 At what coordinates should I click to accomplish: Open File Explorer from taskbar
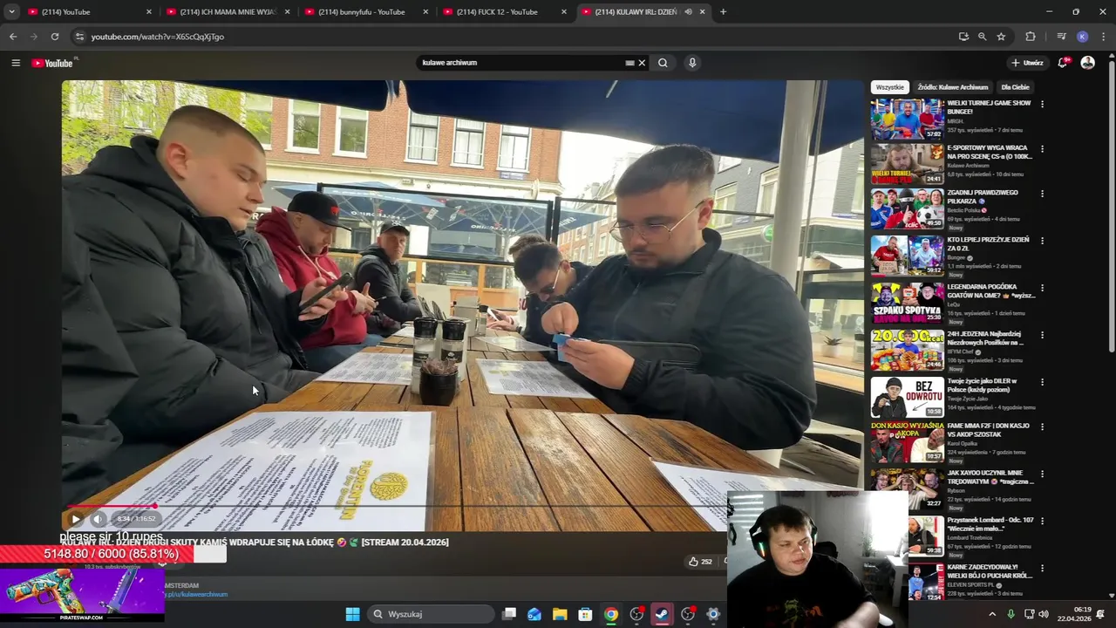coord(559,614)
